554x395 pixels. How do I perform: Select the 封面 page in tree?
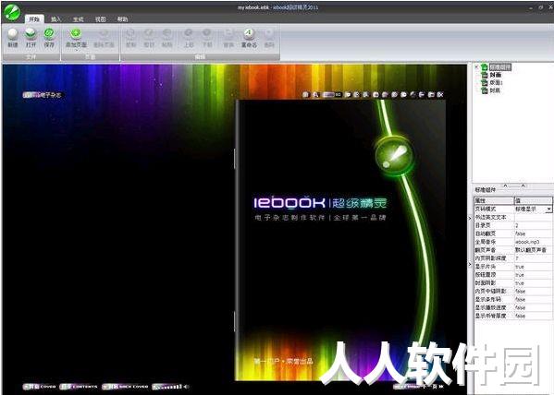pos(495,75)
